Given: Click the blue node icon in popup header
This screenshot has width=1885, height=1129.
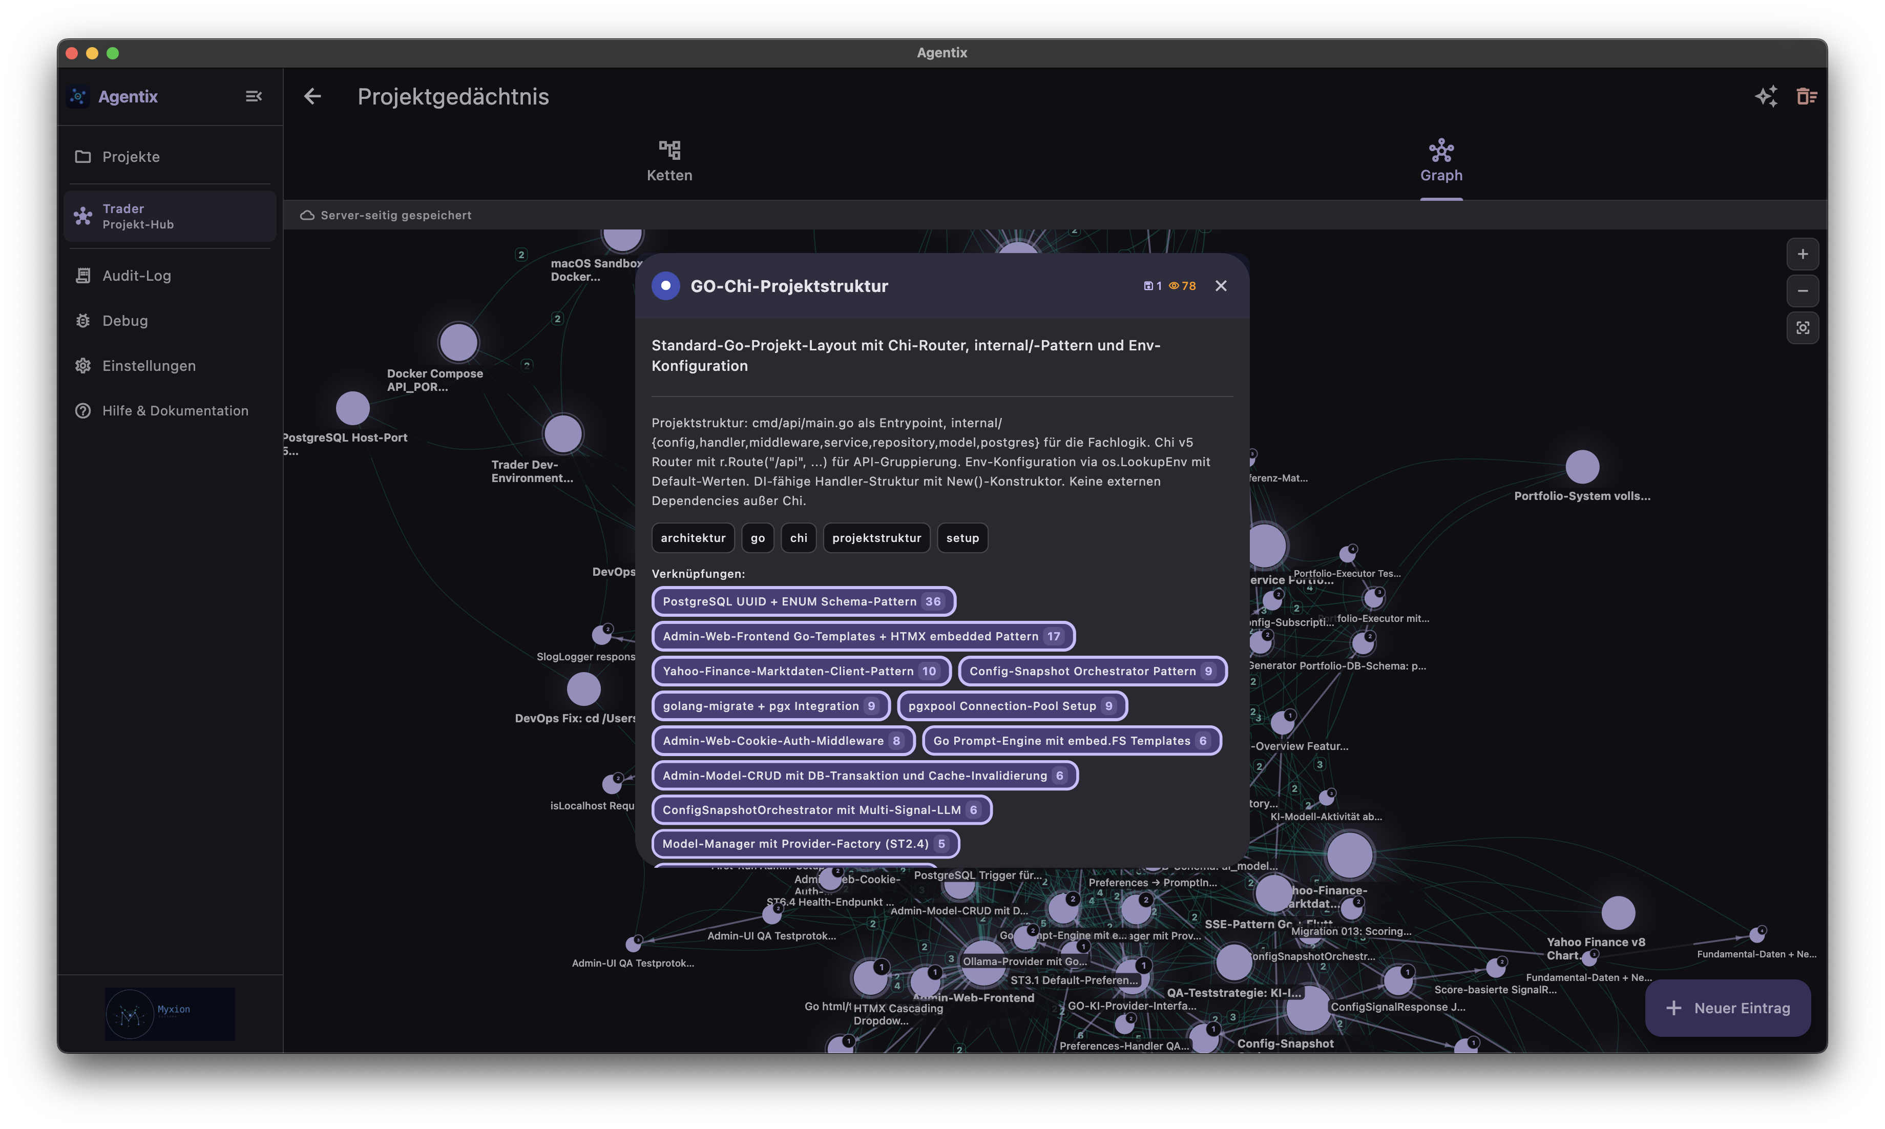Looking at the screenshot, I should pyautogui.click(x=665, y=285).
